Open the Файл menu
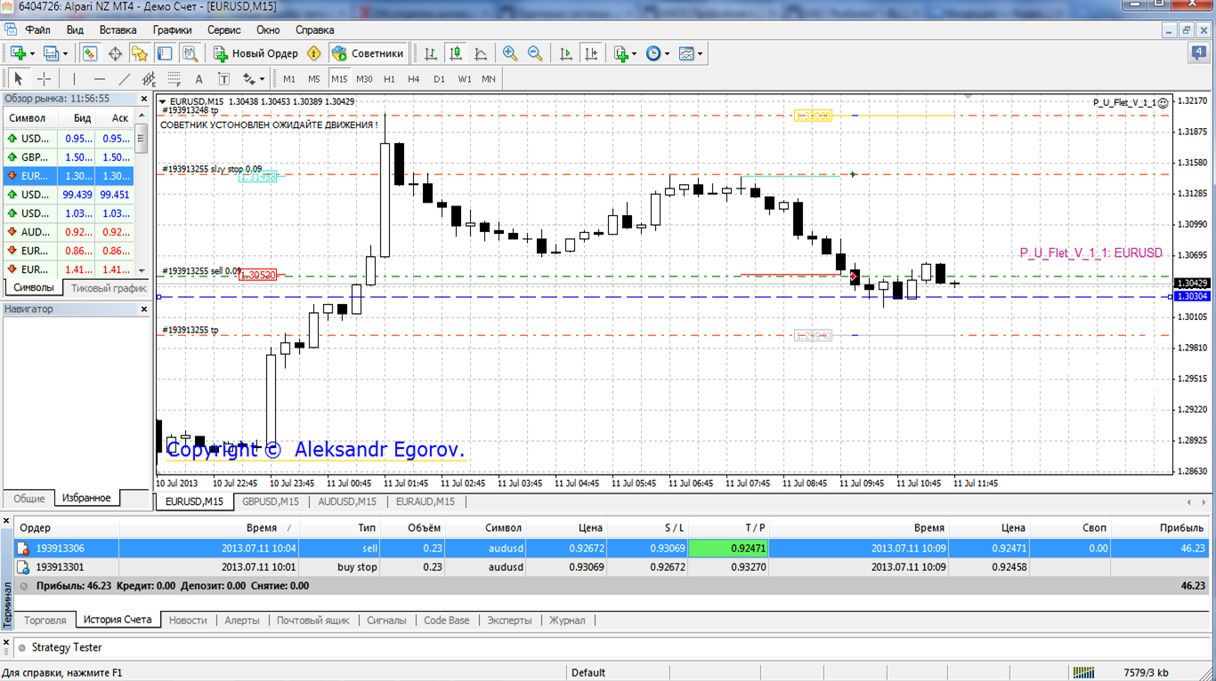 coord(38,29)
